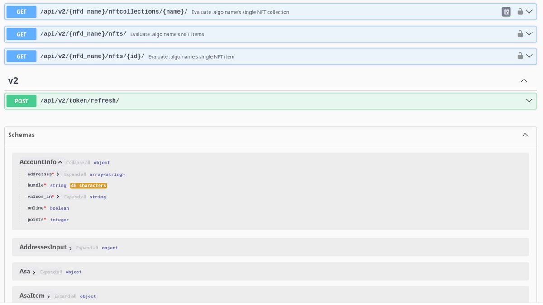Click the GET badge for the /nfts/ endpoint
The width and height of the screenshot is (543, 305).
pos(22,34)
